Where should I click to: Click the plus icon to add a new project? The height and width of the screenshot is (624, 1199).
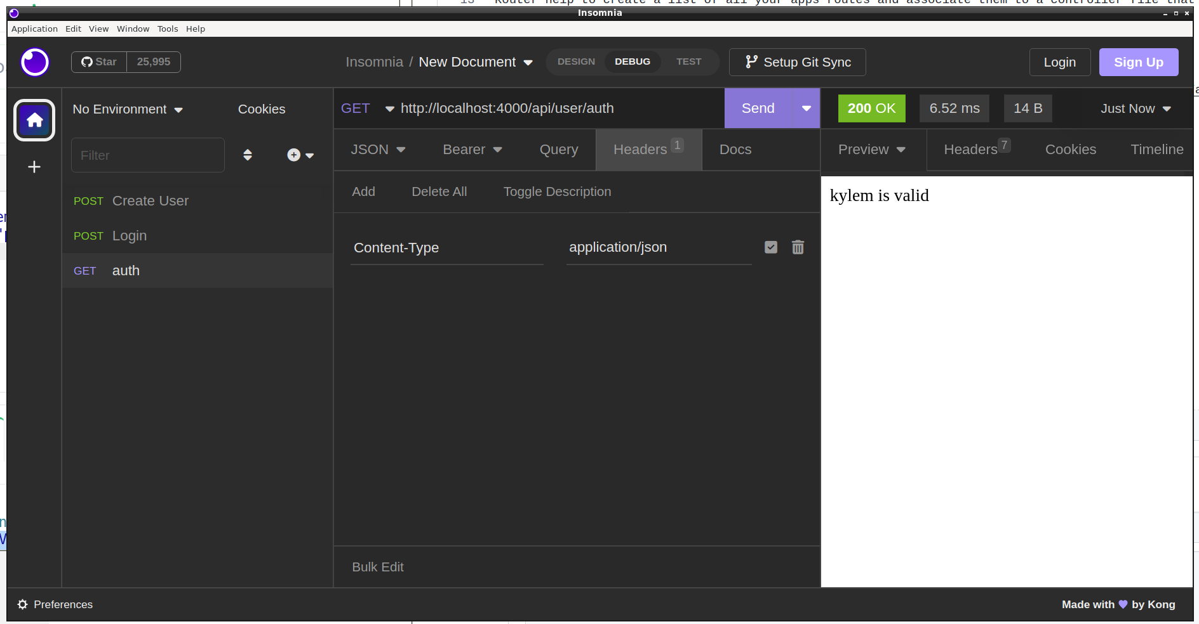coord(34,167)
